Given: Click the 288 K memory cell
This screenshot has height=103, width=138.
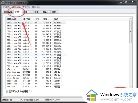Looking at the screenshot, I should coord(49,75).
